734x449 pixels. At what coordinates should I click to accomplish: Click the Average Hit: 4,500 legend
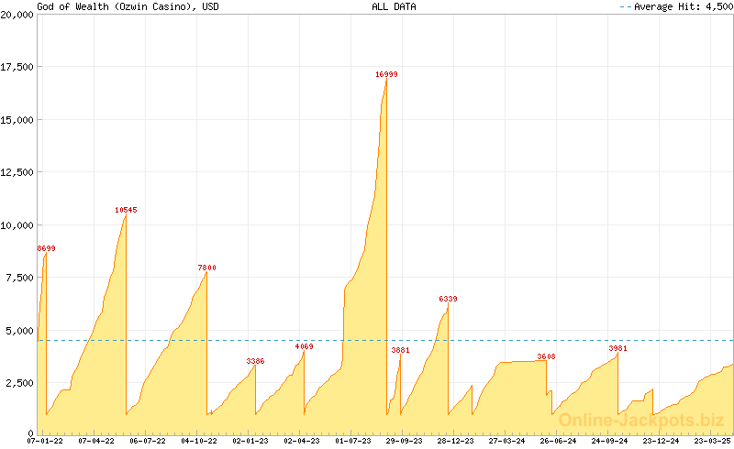674,6
